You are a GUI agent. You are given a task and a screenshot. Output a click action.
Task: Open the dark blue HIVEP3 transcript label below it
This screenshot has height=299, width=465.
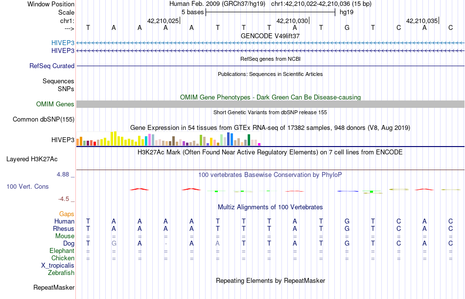tap(63, 51)
